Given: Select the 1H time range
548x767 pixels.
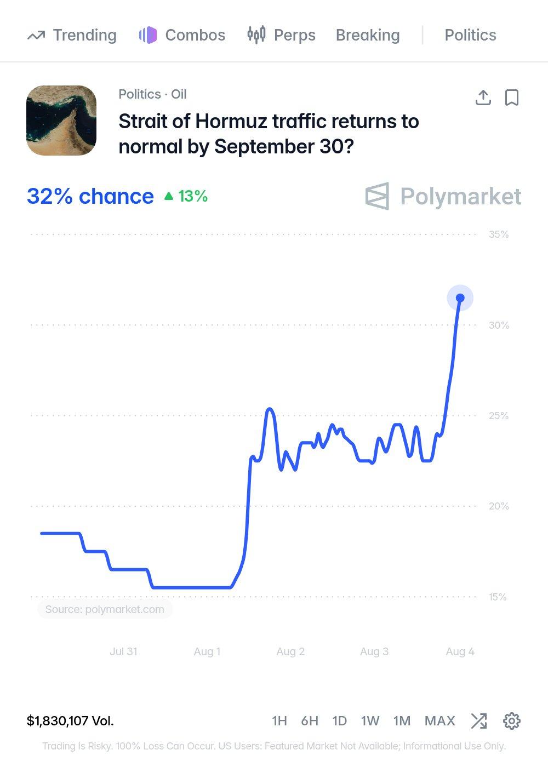Looking at the screenshot, I should pyautogui.click(x=279, y=721).
